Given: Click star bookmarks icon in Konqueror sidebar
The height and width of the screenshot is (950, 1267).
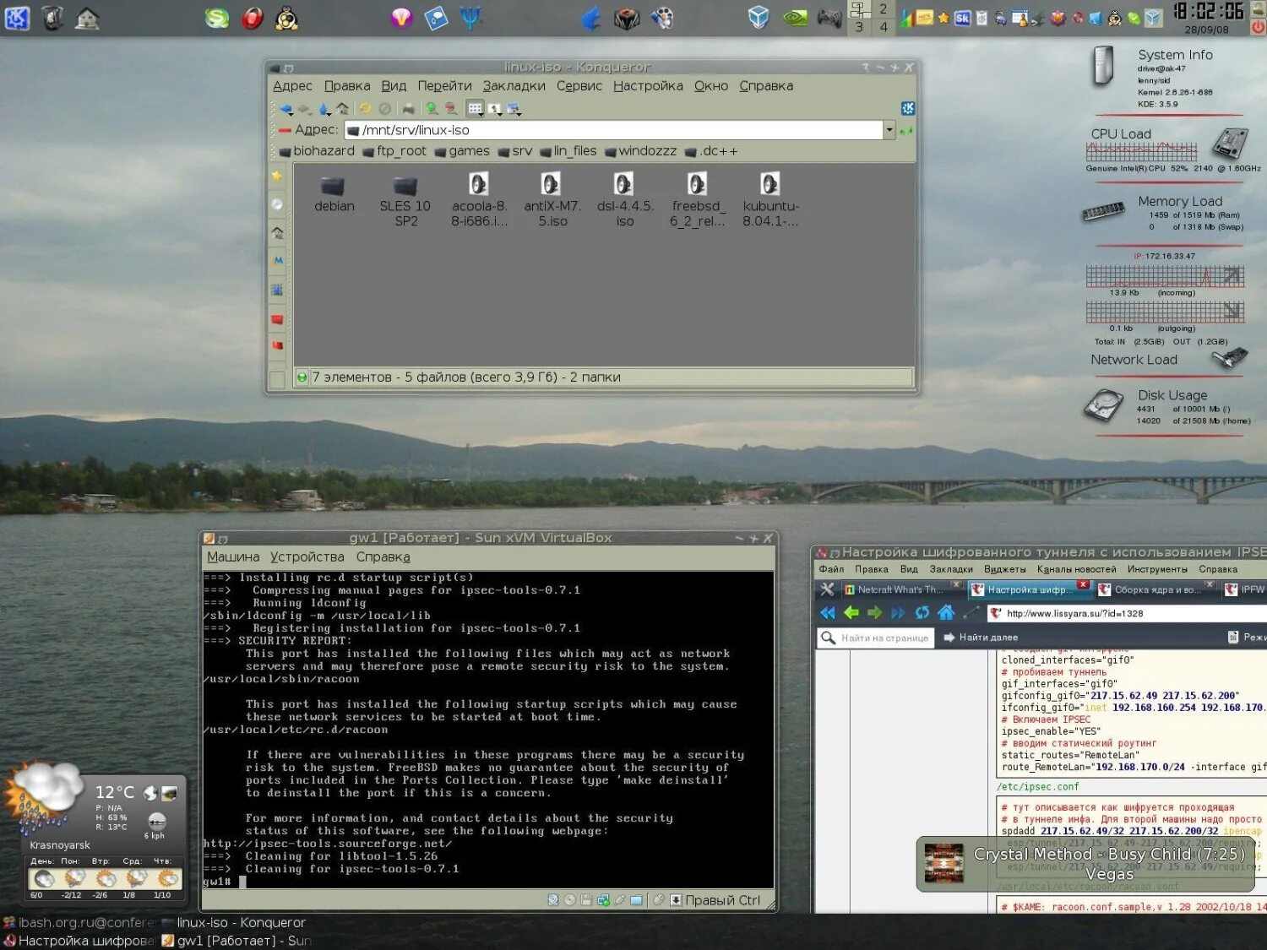Looking at the screenshot, I should coord(276,176).
